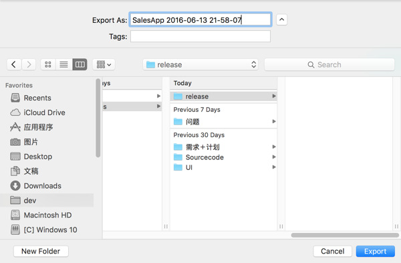Image resolution: width=401 pixels, height=263 pixels.
Task: Click the 问题 folder icon
Action: coord(178,122)
